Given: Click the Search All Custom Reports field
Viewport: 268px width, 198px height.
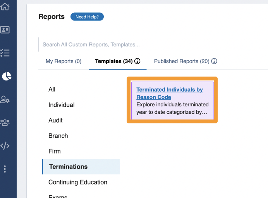Looking at the screenshot, I should click(x=153, y=44).
